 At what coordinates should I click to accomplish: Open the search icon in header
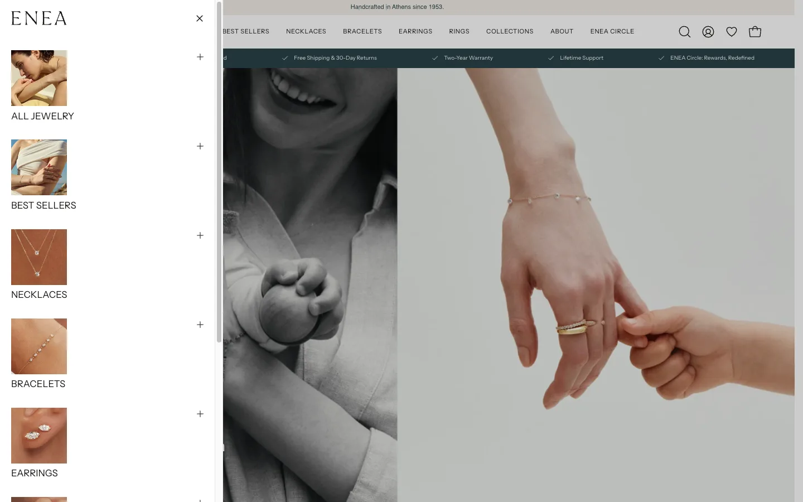[685, 32]
